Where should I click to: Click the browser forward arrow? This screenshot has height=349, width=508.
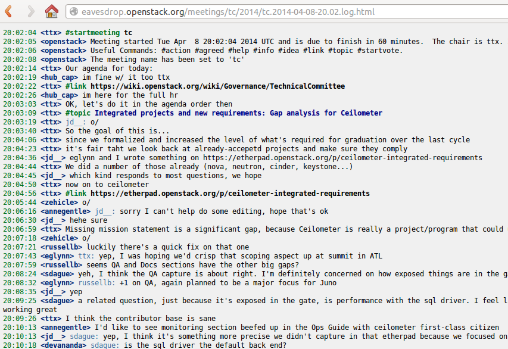click(31, 11)
